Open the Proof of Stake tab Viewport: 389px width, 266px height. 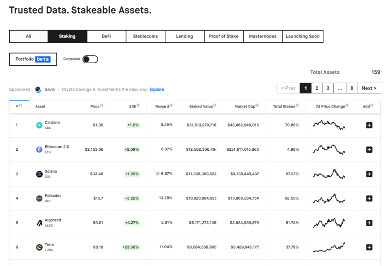pyautogui.click(x=224, y=36)
